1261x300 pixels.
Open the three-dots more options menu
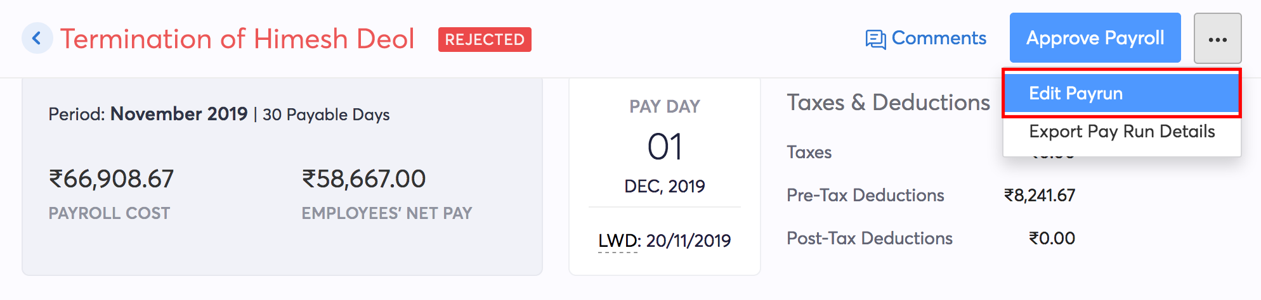(x=1217, y=39)
